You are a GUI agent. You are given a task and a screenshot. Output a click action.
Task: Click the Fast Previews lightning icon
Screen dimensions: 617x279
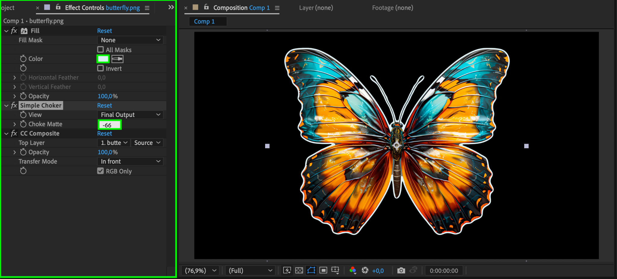287,270
